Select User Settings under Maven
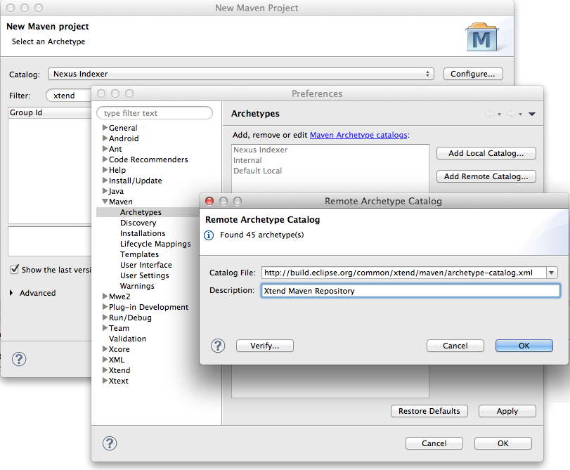Screen dimensions: 570x470 [144, 275]
